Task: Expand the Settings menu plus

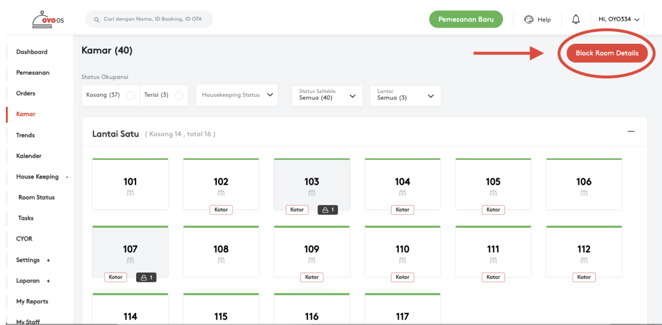Action: [48, 260]
